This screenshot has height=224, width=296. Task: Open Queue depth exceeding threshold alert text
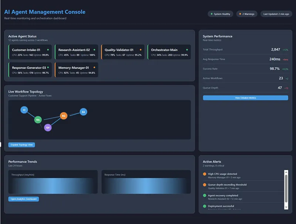click(x=227, y=185)
